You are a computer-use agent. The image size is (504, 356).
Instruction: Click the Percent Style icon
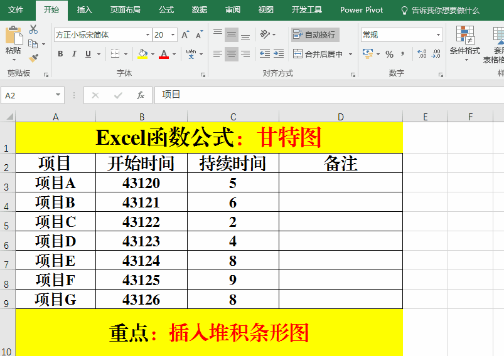[389, 54]
